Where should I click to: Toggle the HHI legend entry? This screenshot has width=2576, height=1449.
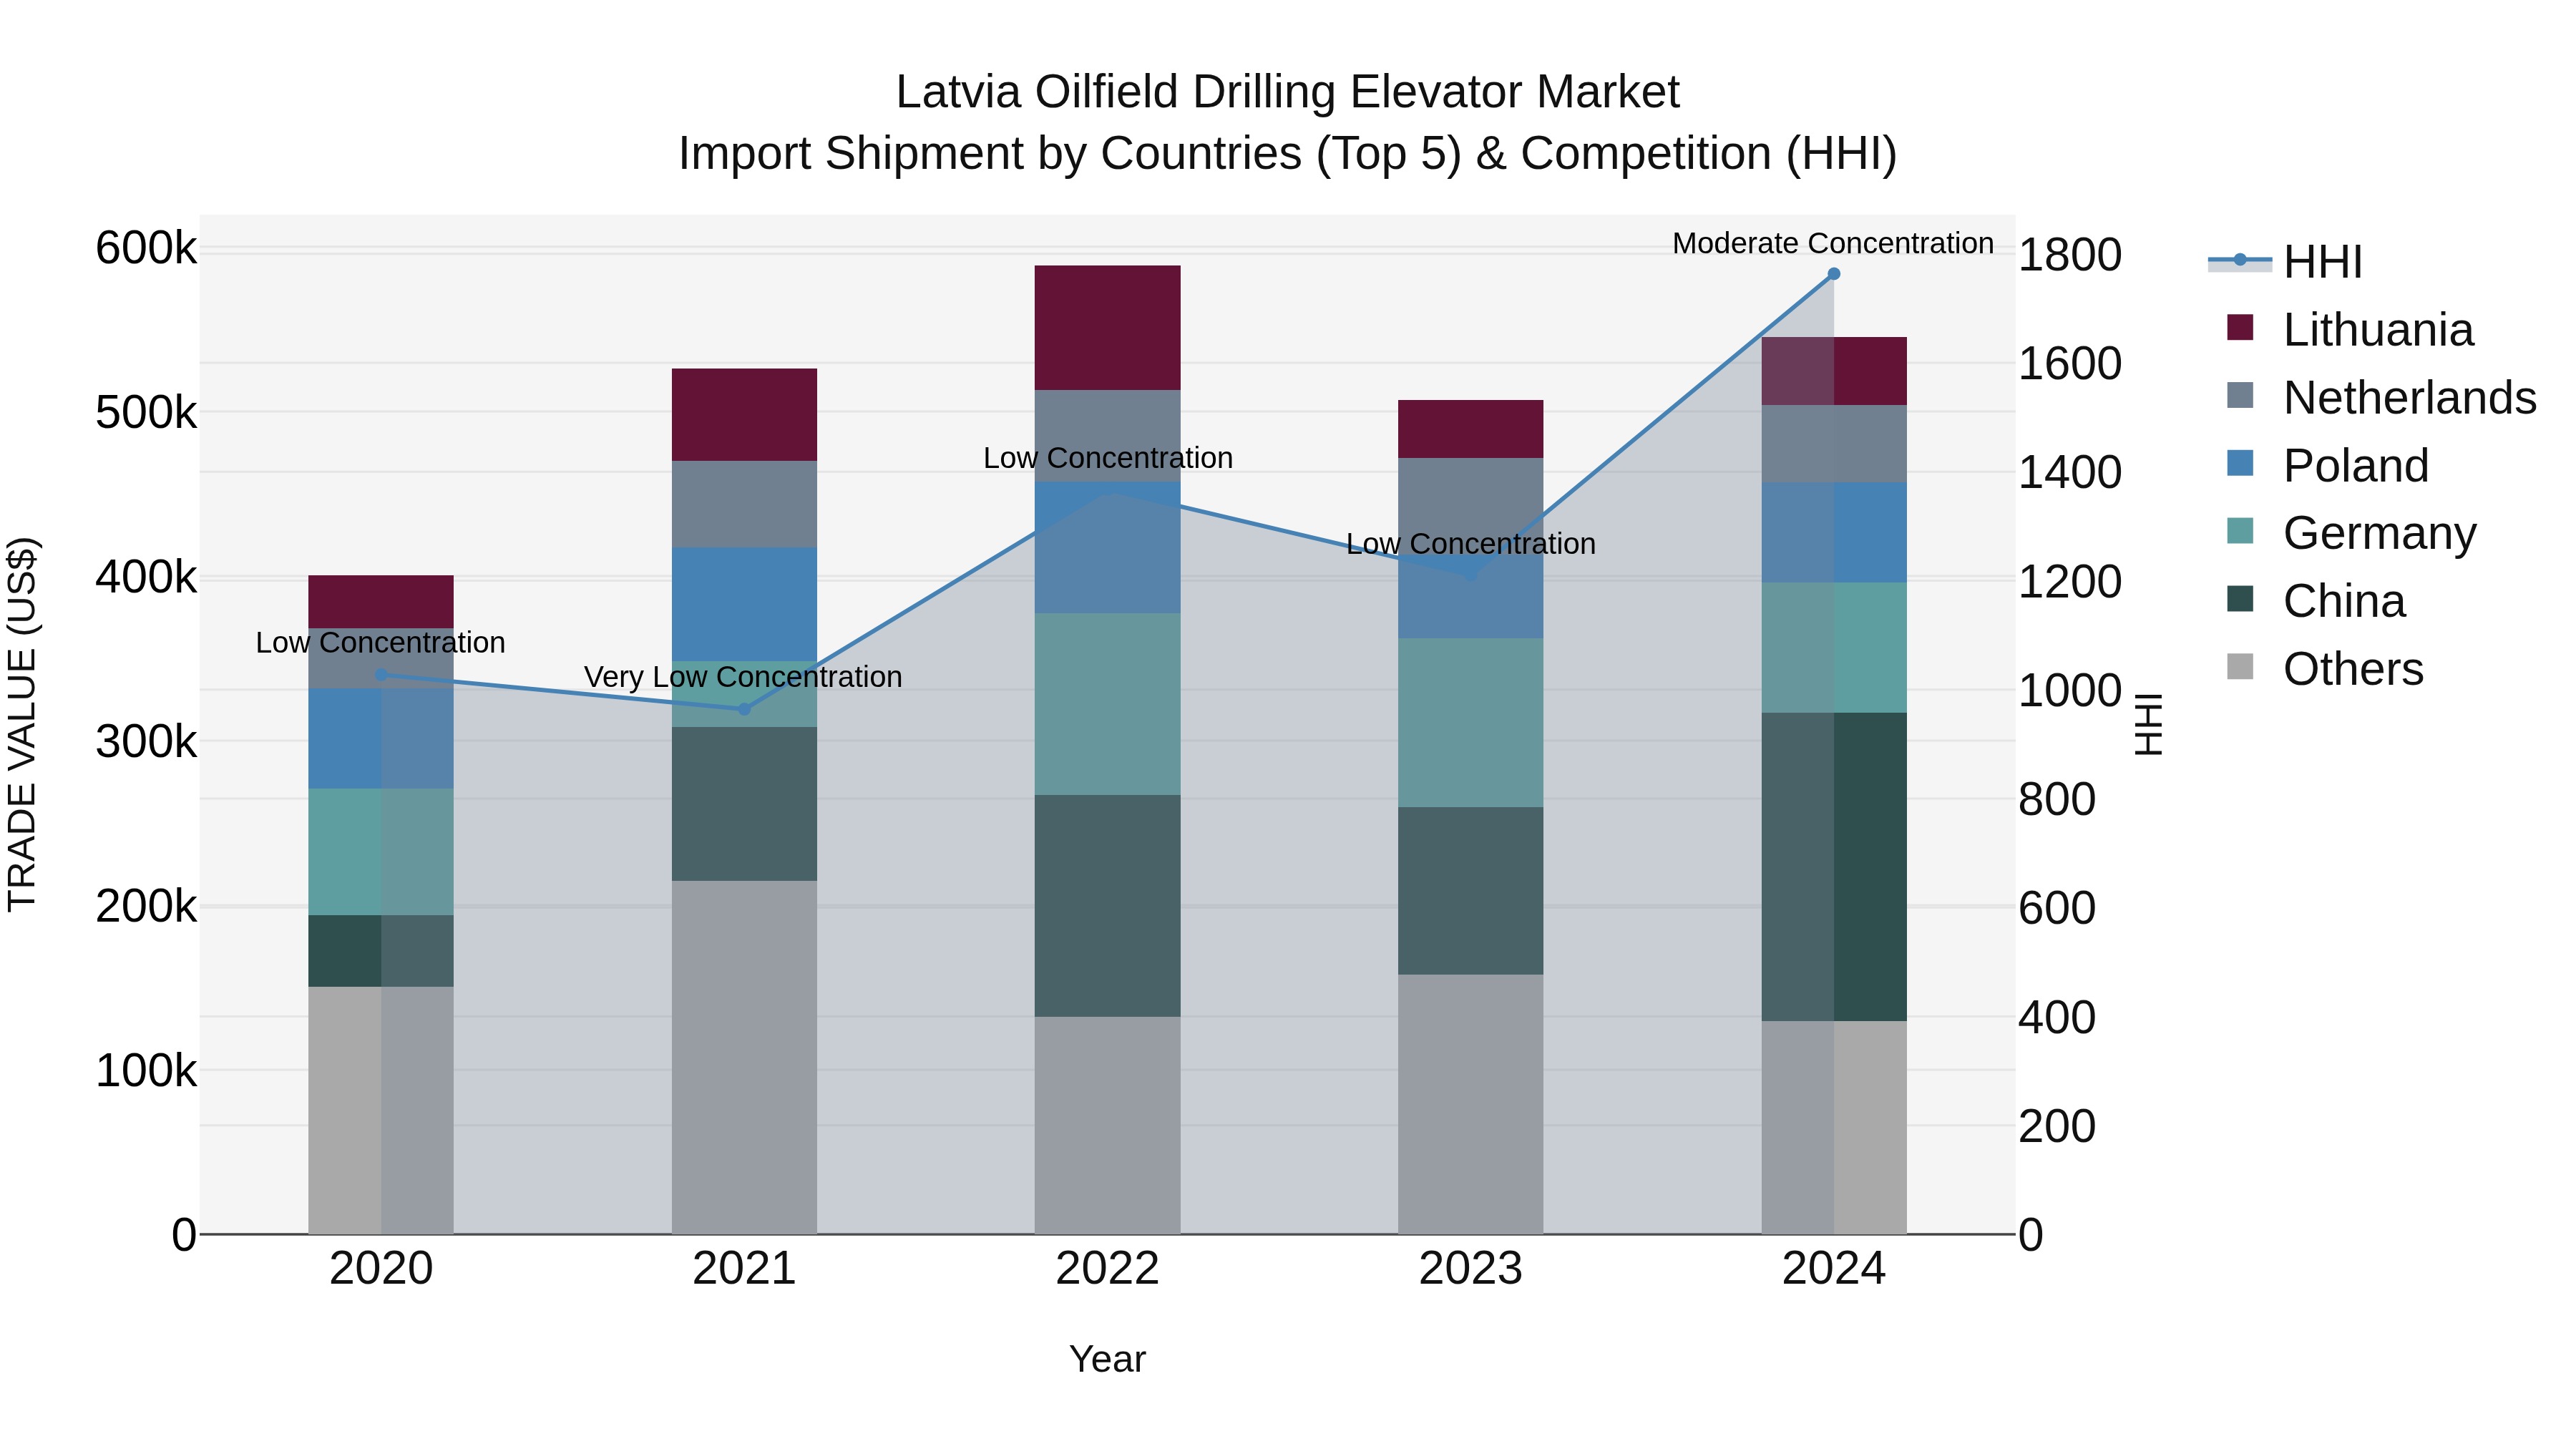point(2286,262)
